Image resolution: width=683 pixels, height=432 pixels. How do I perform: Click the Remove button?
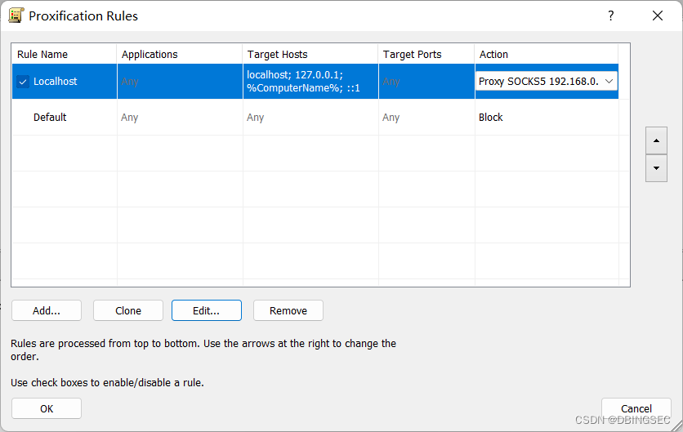288,310
